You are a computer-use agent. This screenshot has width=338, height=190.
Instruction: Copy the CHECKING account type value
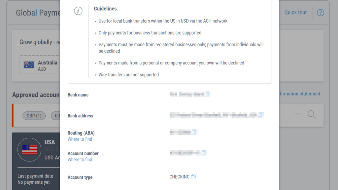coord(193,177)
